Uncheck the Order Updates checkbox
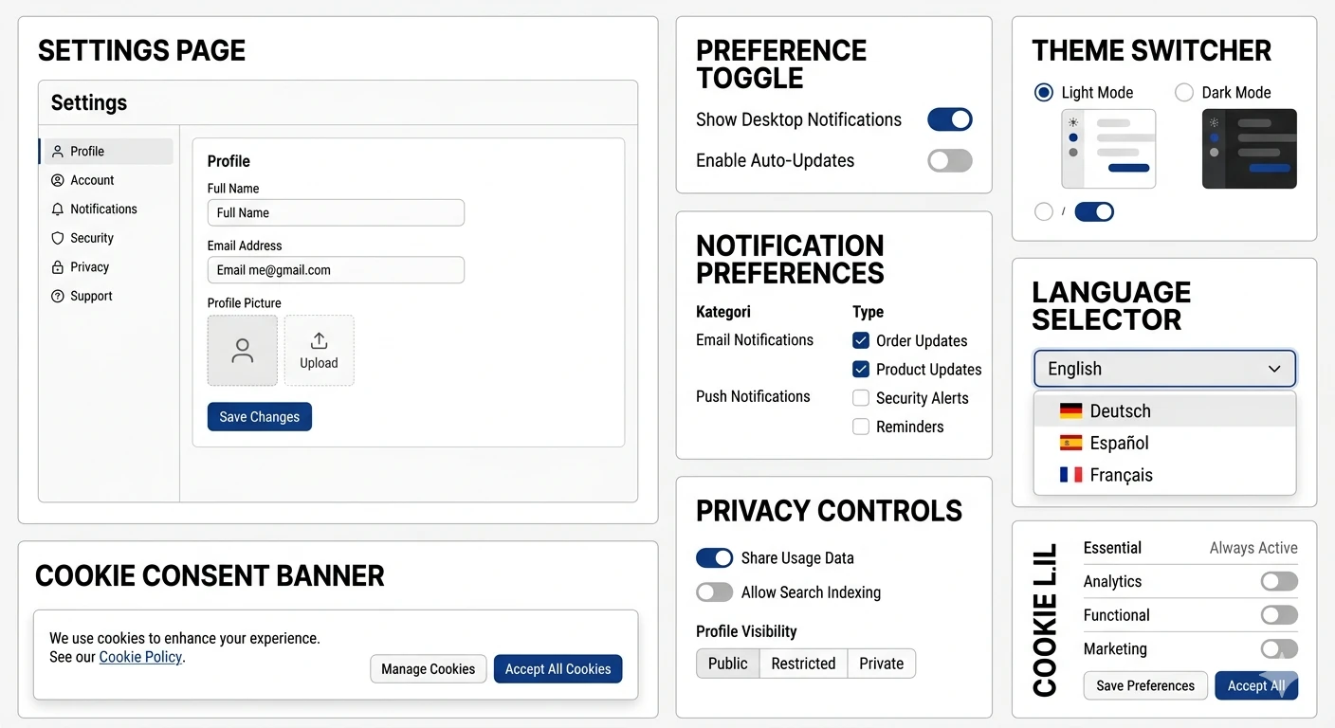This screenshot has width=1335, height=728. [x=861, y=340]
